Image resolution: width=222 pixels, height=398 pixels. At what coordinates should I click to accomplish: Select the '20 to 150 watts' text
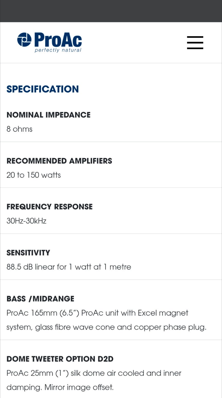click(x=34, y=175)
